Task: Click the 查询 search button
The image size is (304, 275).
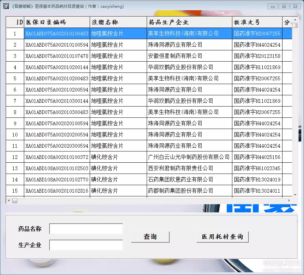Action: click(x=150, y=237)
